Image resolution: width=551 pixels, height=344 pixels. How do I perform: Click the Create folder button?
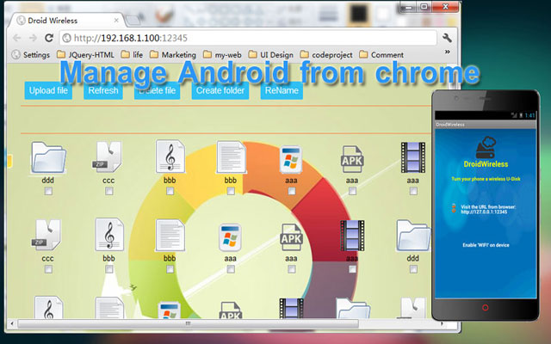coord(220,90)
